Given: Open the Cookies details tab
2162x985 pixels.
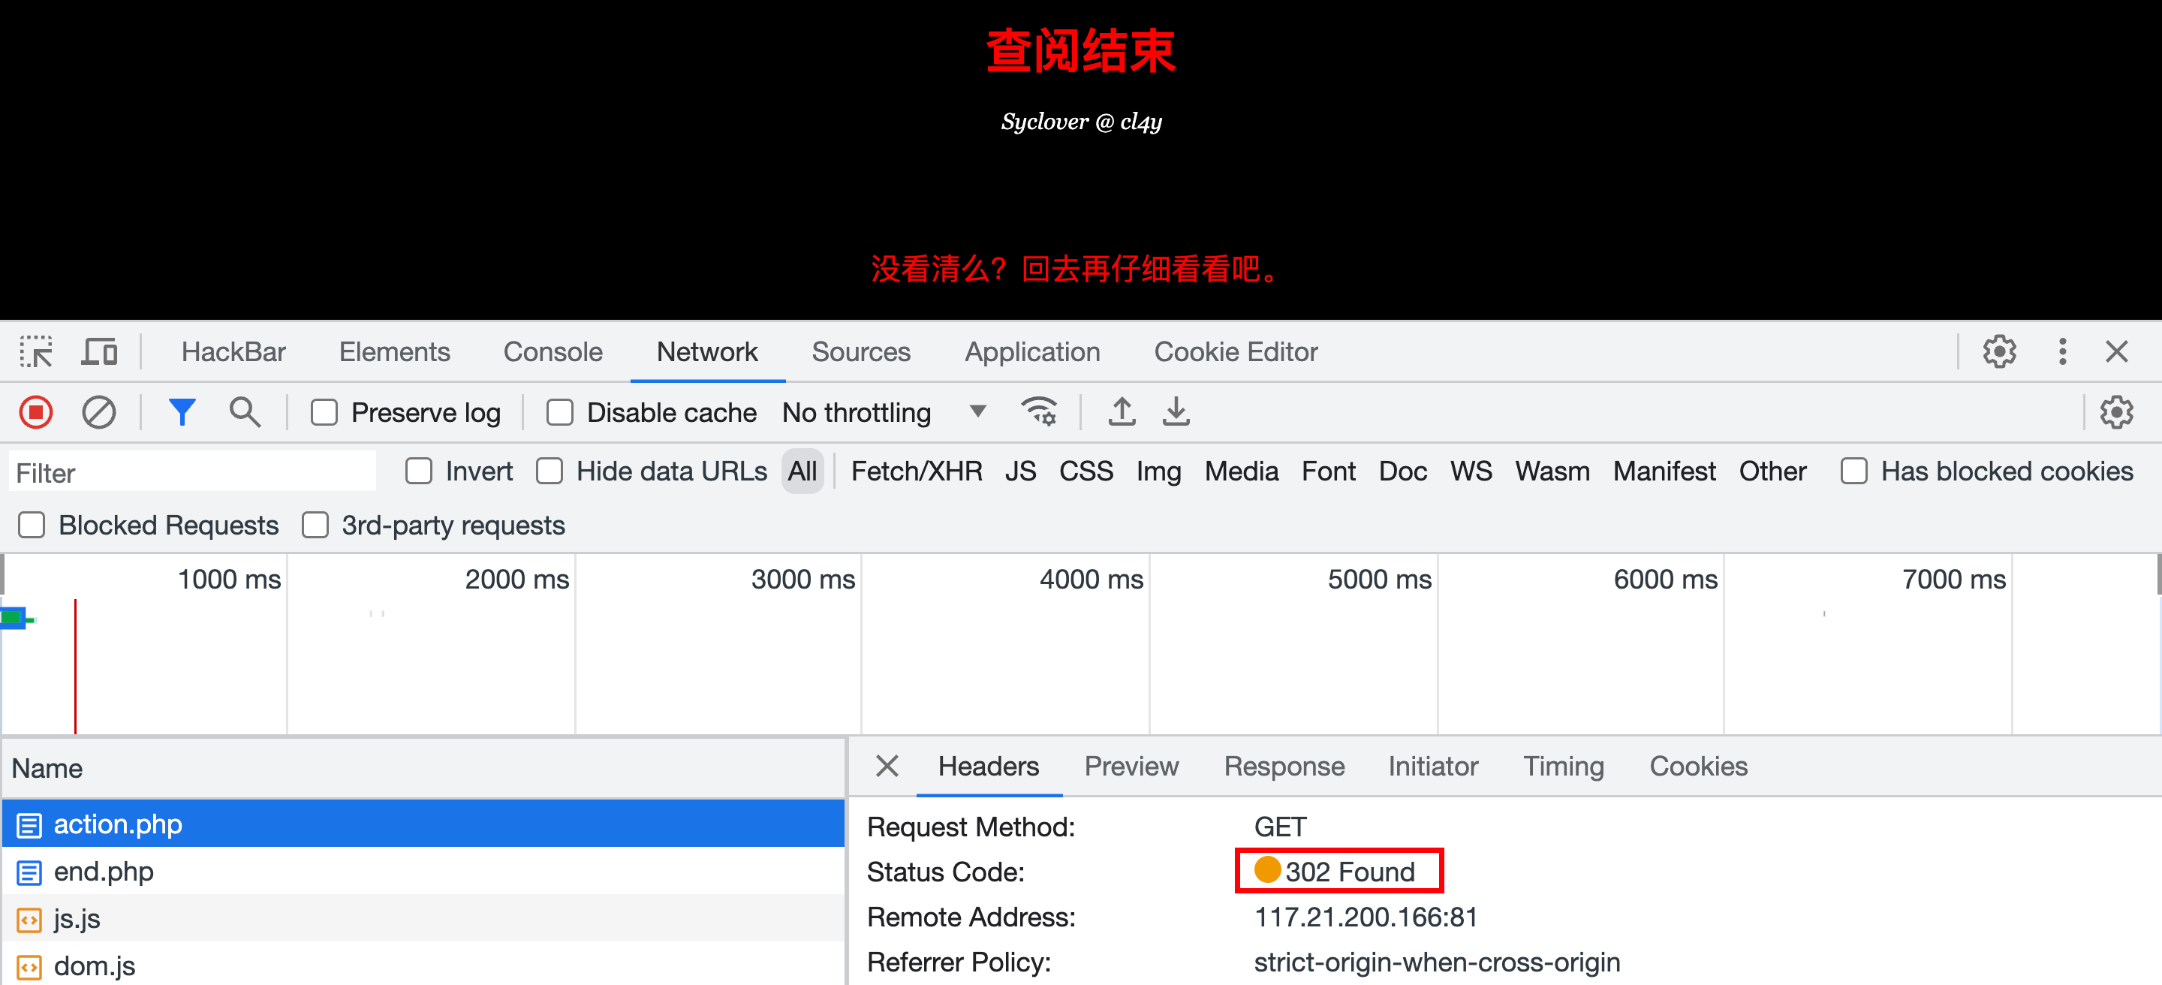Looking at the screenshot, I should (1698, 766).
